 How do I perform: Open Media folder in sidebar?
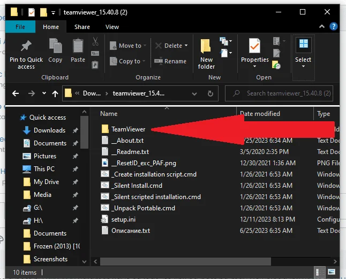37,195
